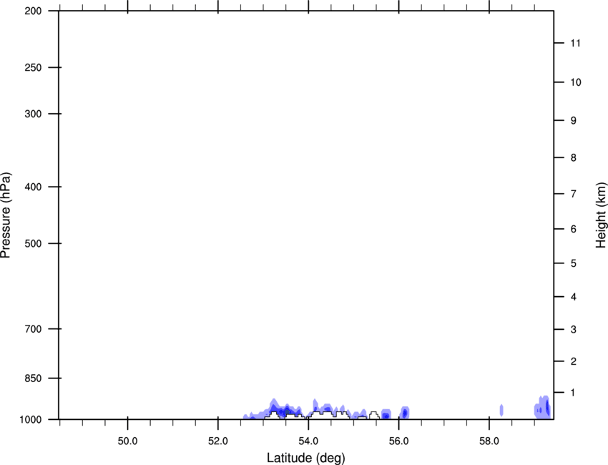Click the 54.0 latitude label
This screenshot has height=465, width=608.
(x=309, y=441)
